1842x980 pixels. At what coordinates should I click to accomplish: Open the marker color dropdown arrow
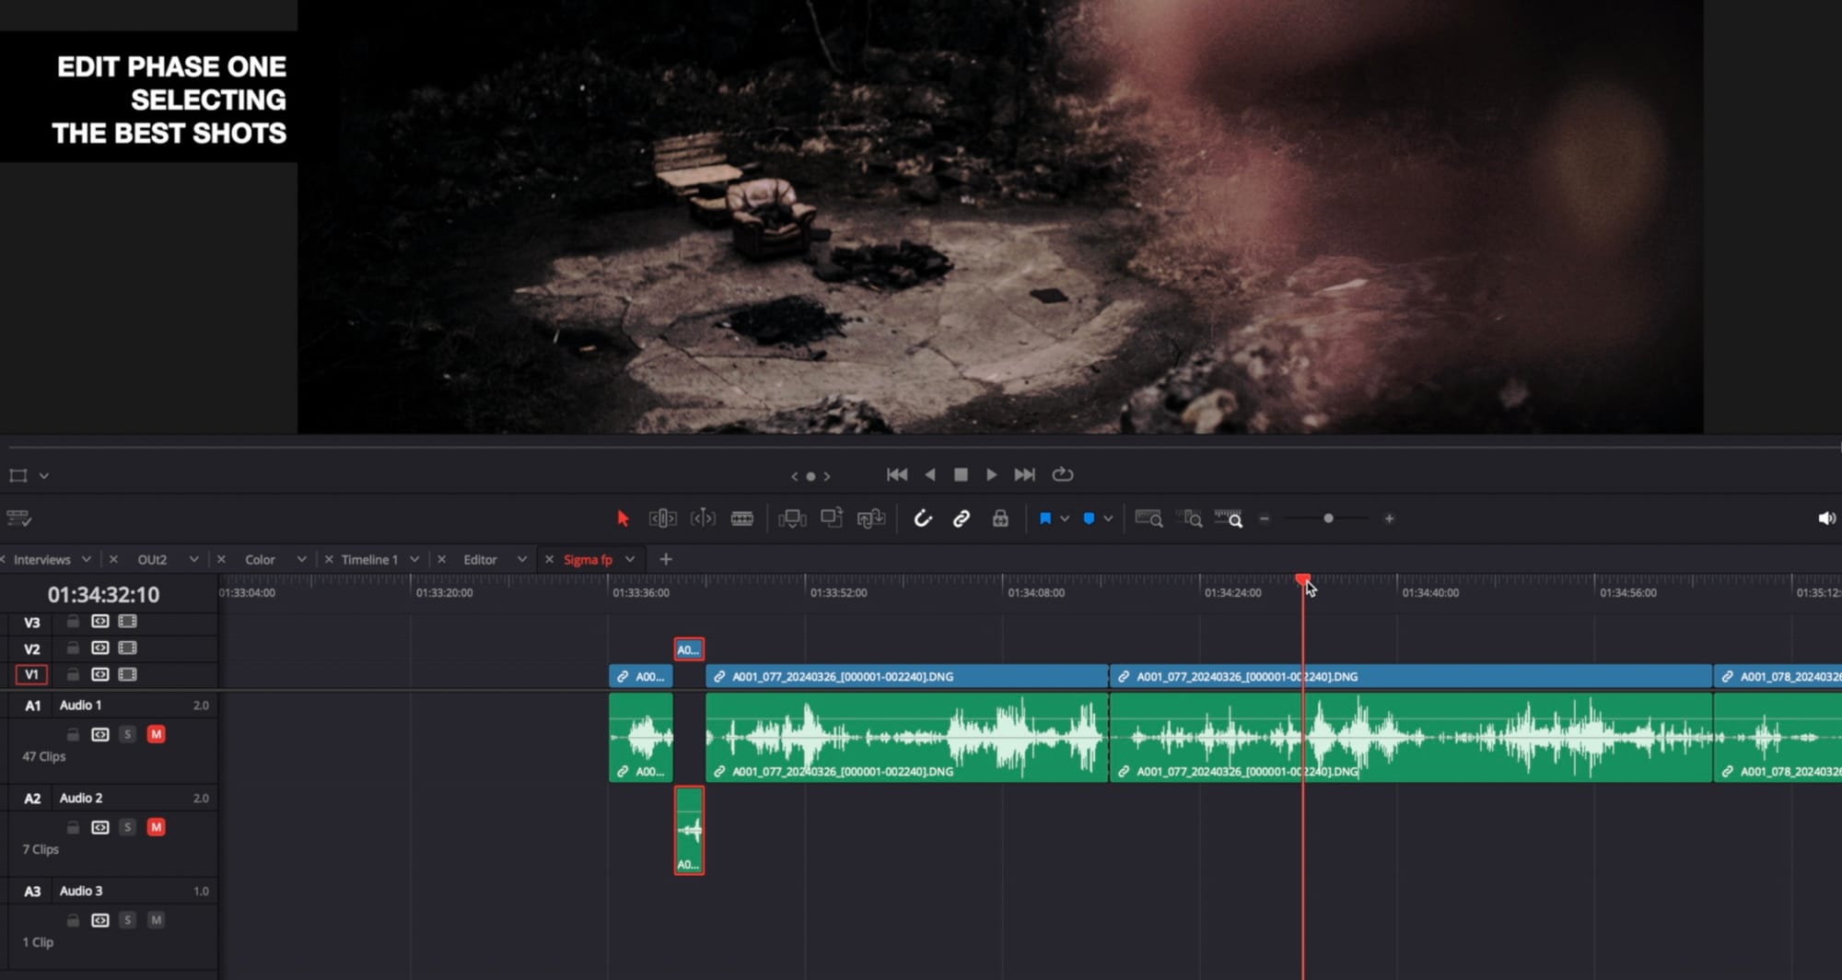point(1108,519)
